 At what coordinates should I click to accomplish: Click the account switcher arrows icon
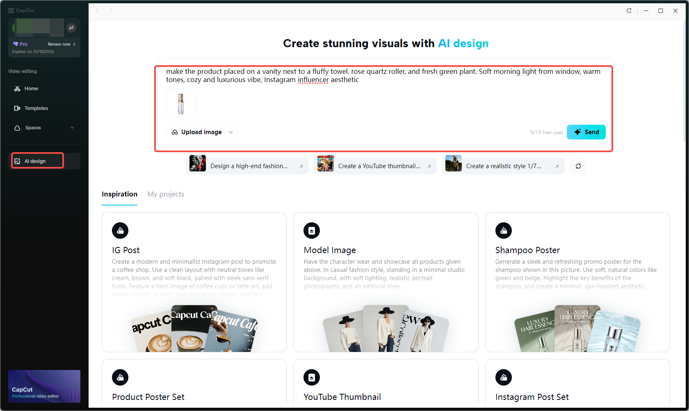(x=71, y=27)
